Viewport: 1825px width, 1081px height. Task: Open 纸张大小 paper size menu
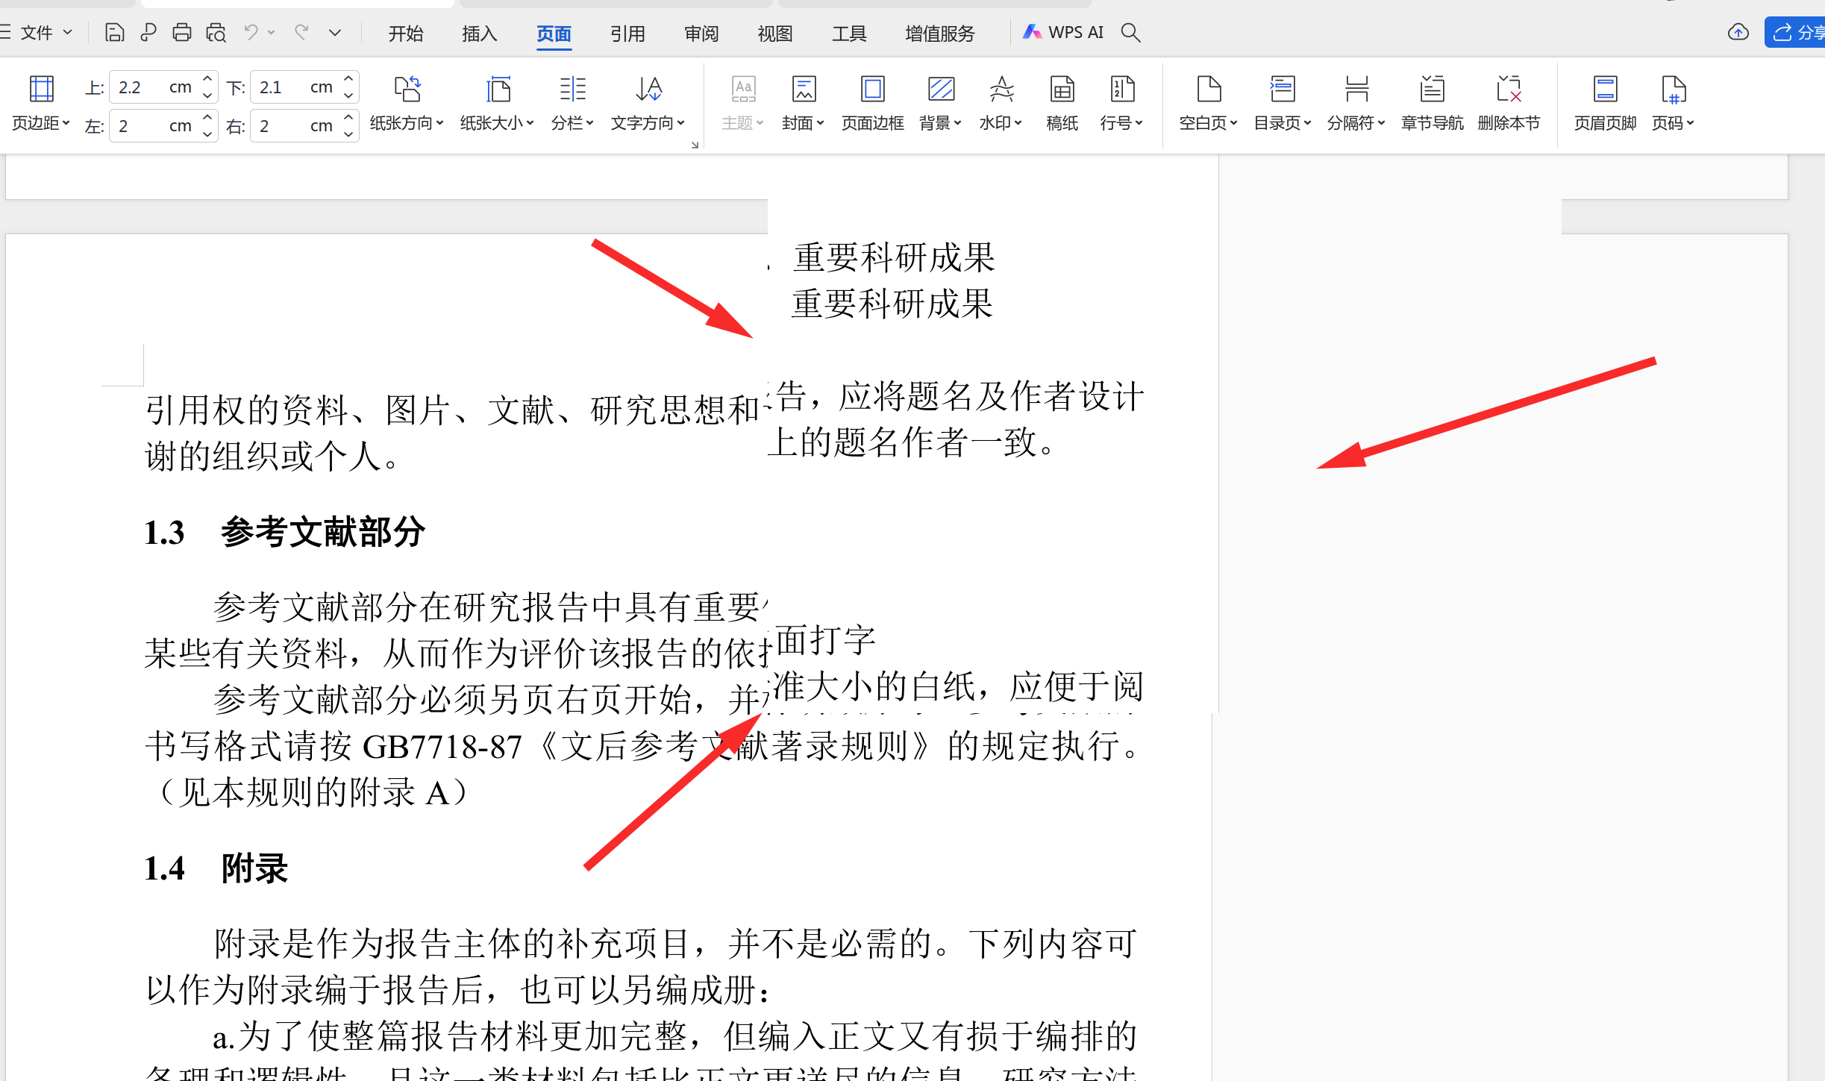click(497, 103)
